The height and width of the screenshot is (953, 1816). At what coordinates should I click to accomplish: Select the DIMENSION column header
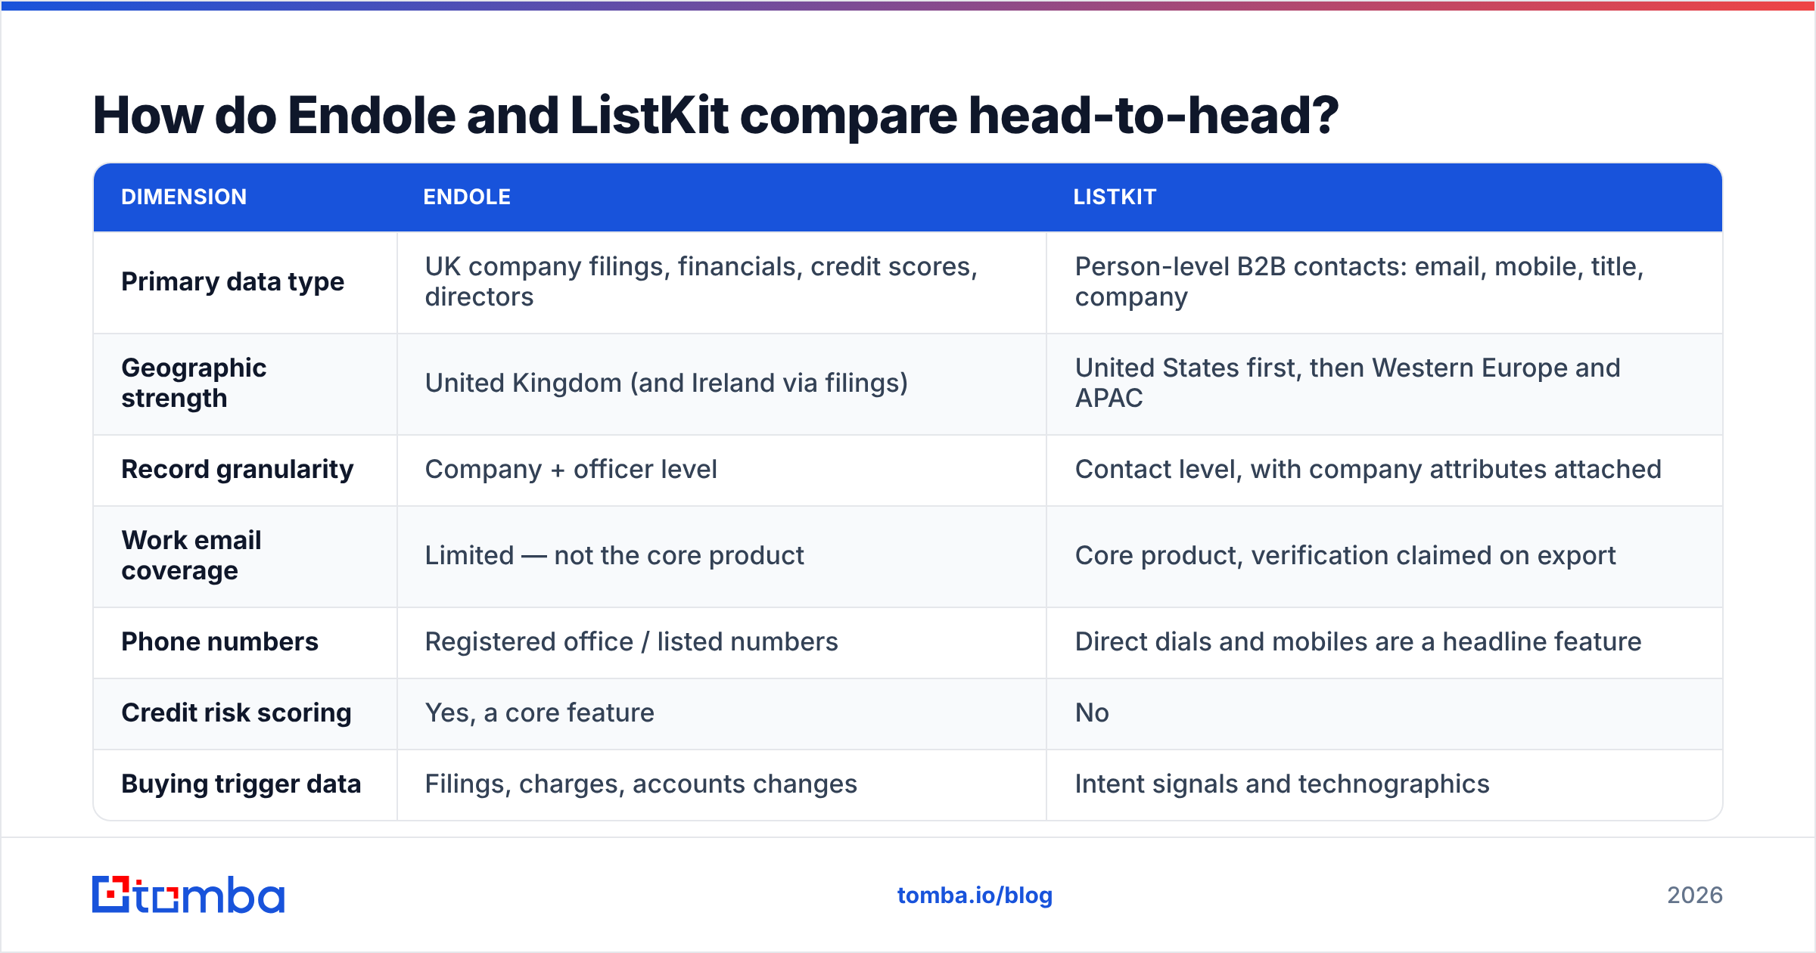click(184, 197)
